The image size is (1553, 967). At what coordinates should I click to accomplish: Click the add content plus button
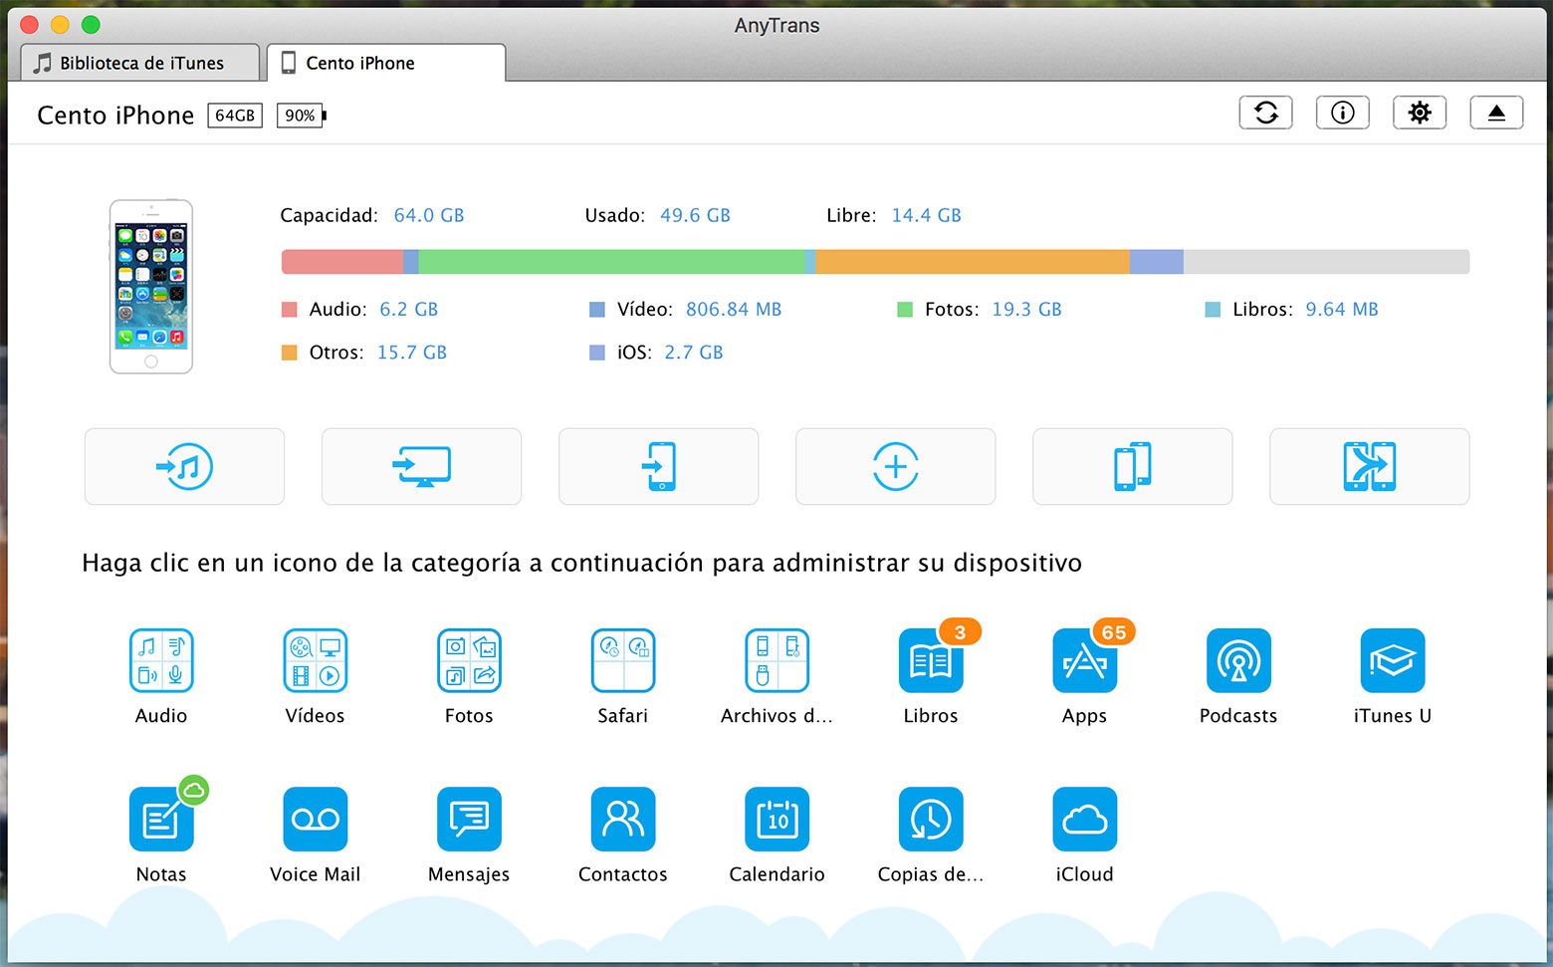[895, 466]
